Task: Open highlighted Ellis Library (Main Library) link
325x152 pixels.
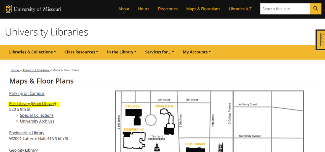Action: coord(32,104)
